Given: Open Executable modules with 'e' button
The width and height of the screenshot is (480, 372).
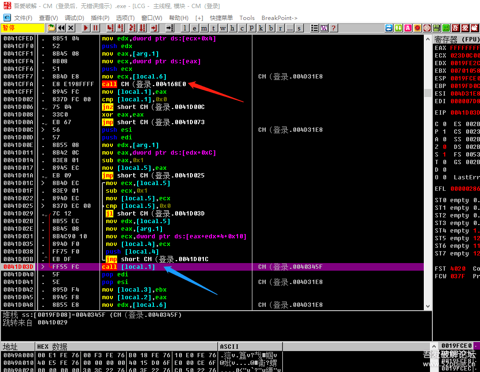Looking at the screenshot, I should coord(194,28).
